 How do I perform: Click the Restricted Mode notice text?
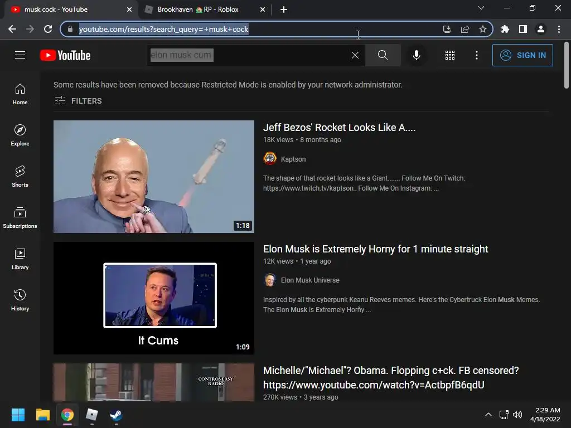pos(228,85)
